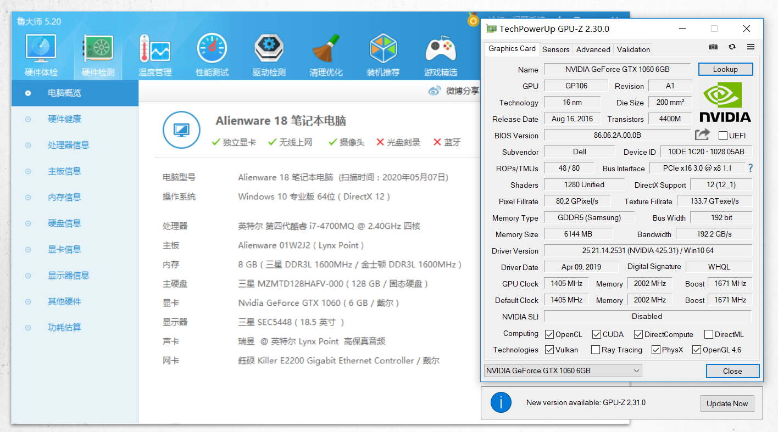Toggle the OpenCL checkbox

click(549, 334)
